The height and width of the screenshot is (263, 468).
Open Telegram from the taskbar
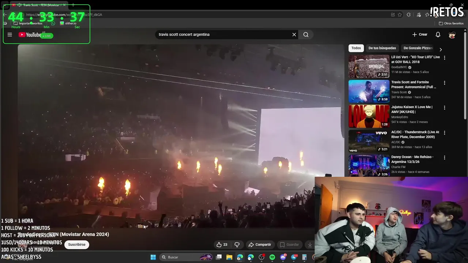(294, 257)
